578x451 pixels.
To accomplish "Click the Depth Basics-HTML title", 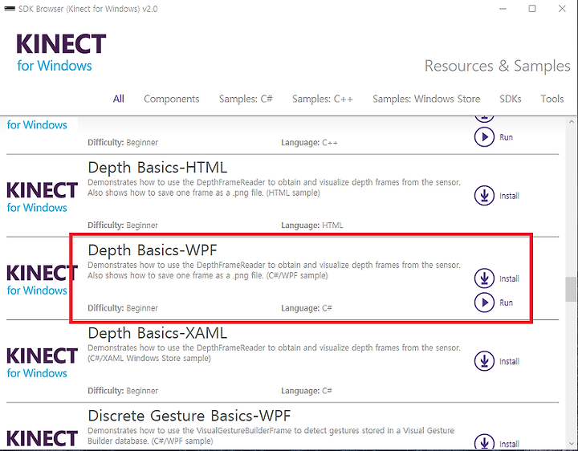I will point(157,168).
